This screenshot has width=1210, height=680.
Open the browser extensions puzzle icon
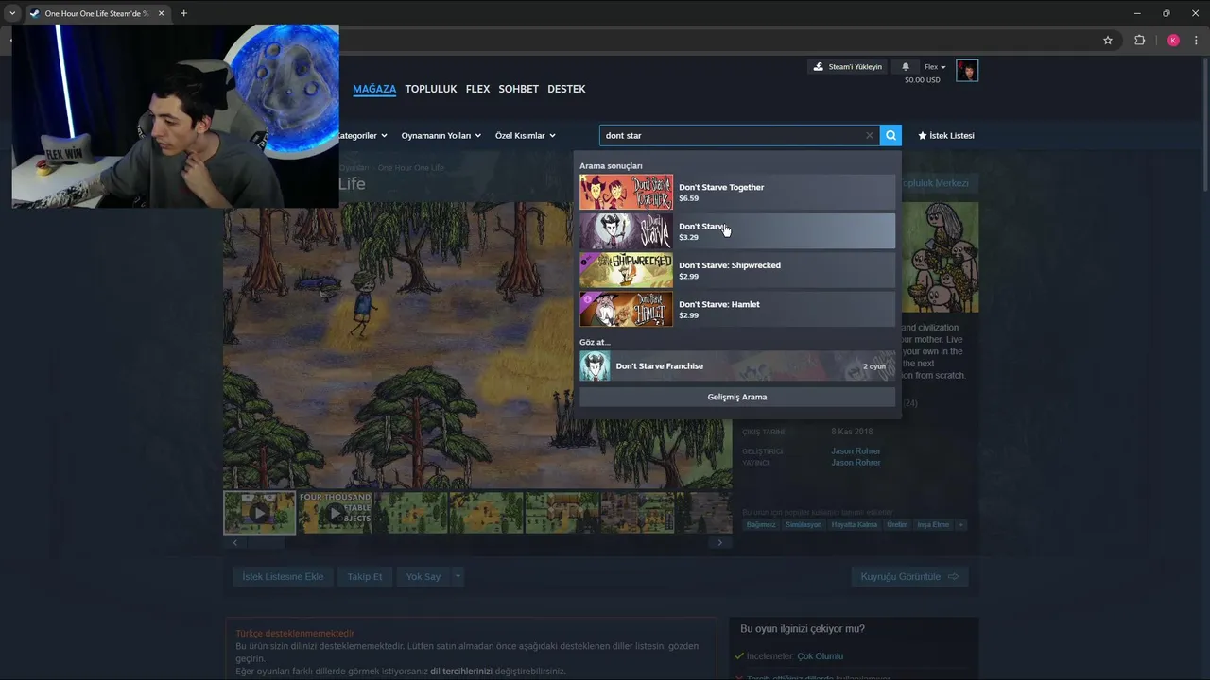[x=1139, y=41]
